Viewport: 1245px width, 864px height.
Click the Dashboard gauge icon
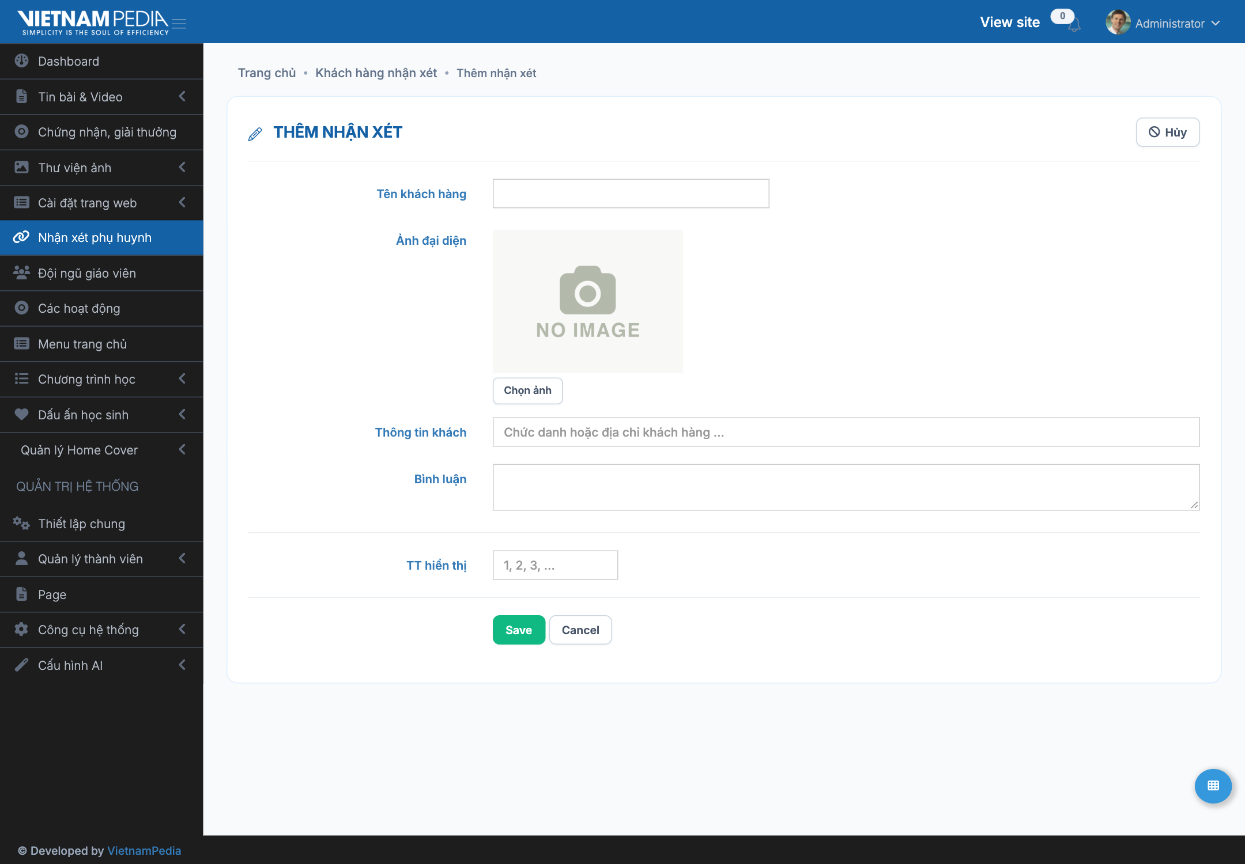click(22, 60)
